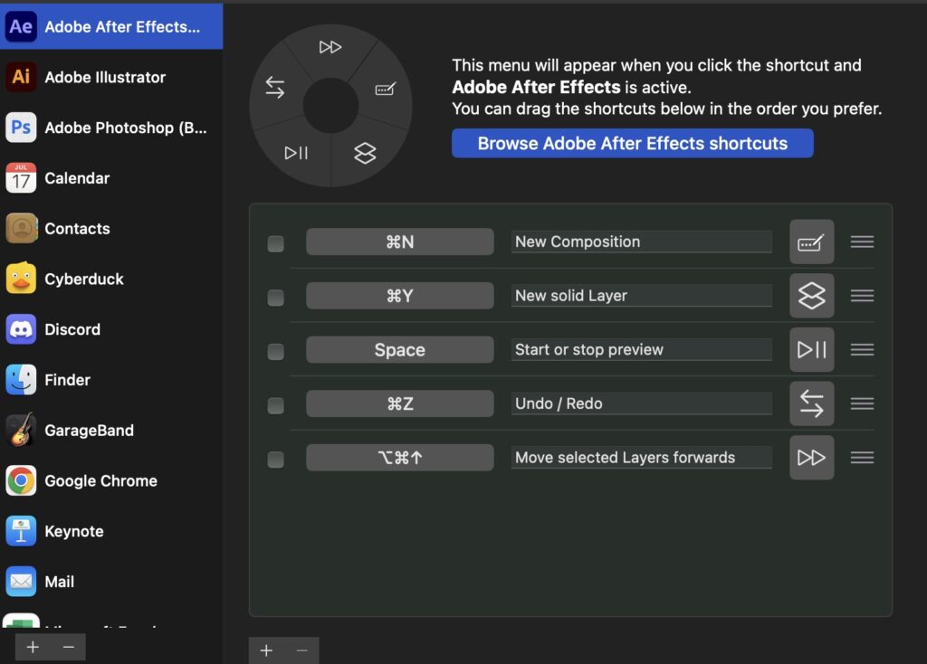Image resolution: width=927 pixels, height=664 pixels.
Task: Select Adobe Illustrator in the sidebar
Action: pyautogui.click(x=111, y=77)
